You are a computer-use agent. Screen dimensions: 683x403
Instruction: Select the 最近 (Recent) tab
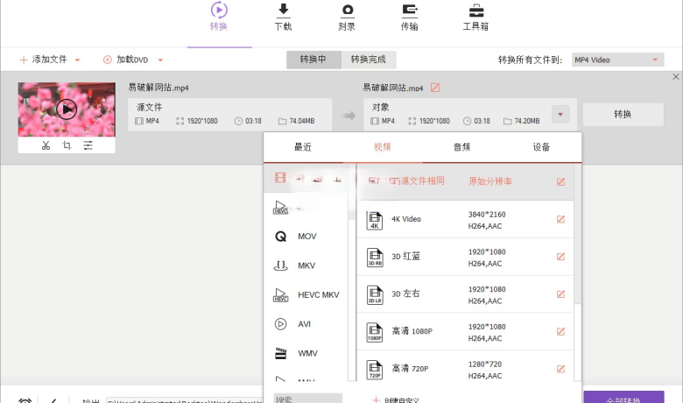[x=303, y=147]
